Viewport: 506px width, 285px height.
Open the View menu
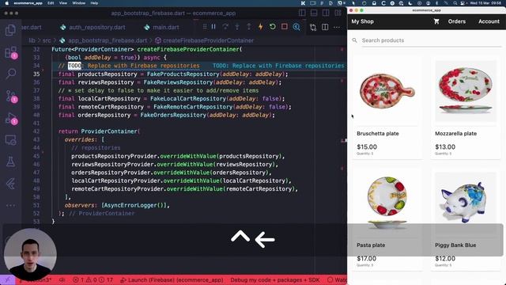pos(63,3)
